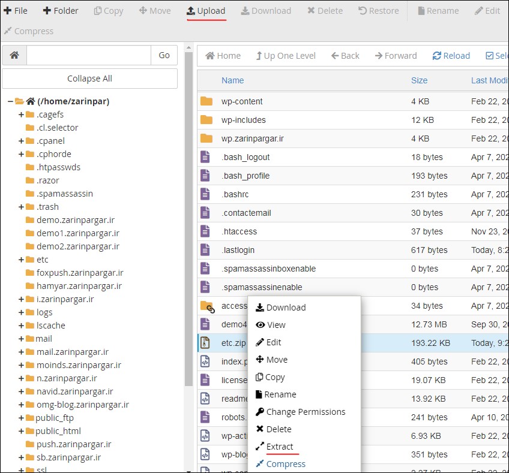Expand the .cpanel folder in tree
Image resolution: width=509 pixels, height=473 pixels.
click(x=22, y=141)
